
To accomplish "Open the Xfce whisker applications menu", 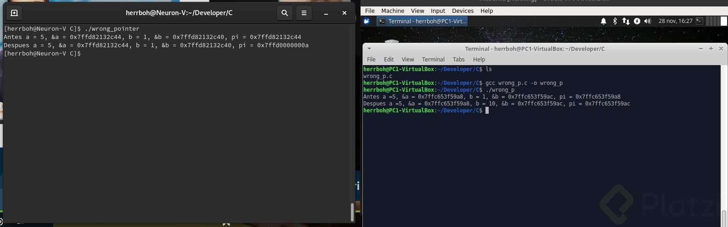I will click(367, 21).
